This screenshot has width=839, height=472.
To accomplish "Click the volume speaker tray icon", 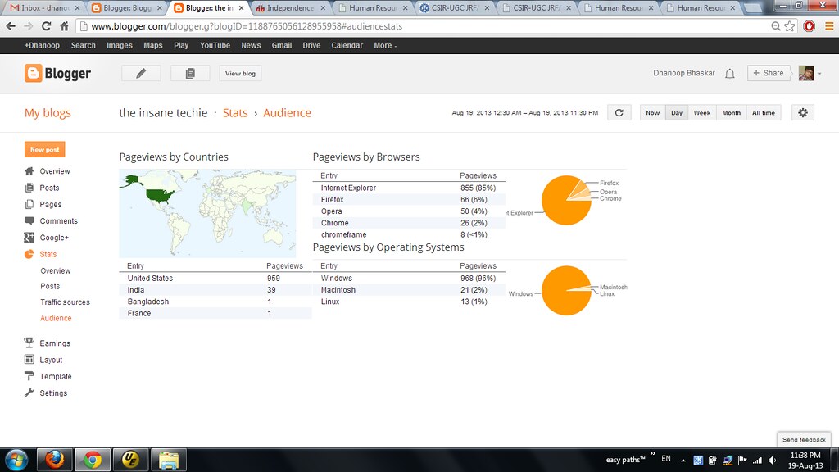I will point(772,461).
